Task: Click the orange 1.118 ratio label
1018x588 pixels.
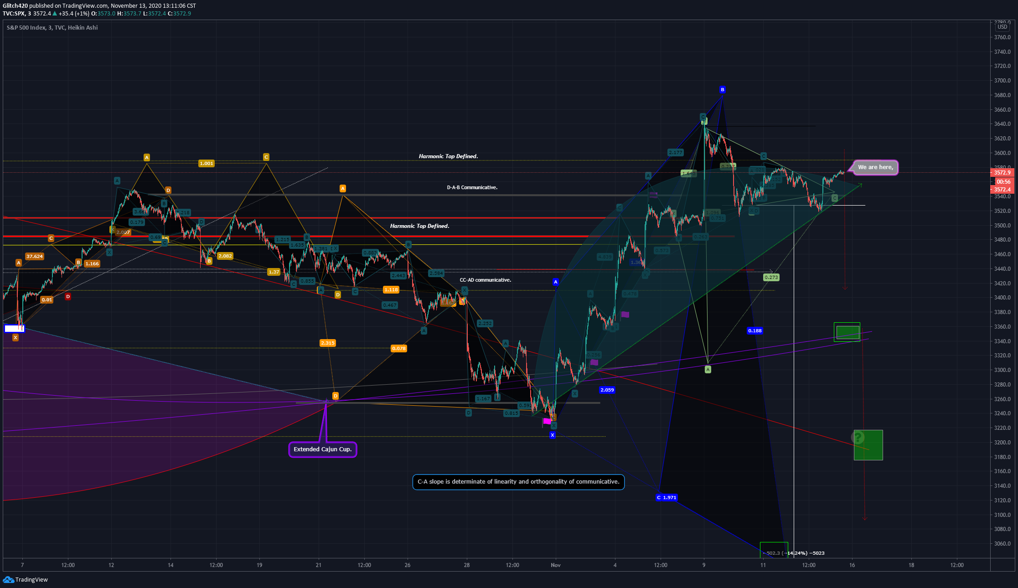Action: (x=391, y=290)
